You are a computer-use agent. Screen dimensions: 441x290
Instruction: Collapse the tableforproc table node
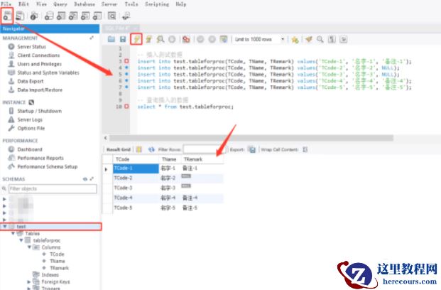coord(21,240)
